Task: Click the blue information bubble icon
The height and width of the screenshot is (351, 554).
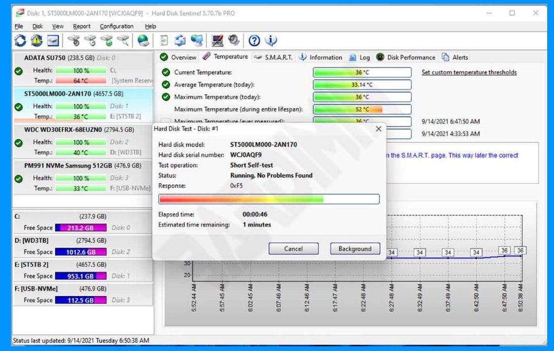Action: click(271, 41)
